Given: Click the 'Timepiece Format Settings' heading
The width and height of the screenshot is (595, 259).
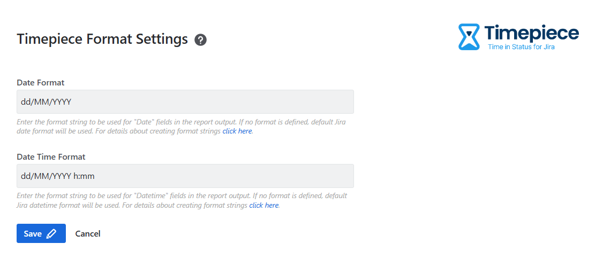Looking at the screenshot, I should 102,40.
